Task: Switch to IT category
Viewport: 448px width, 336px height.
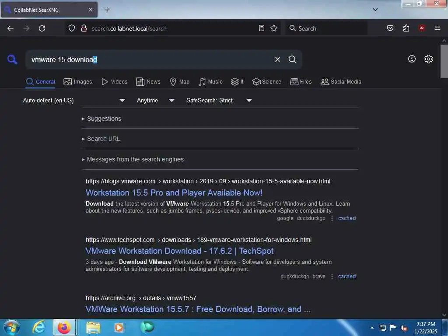Action: (x=237, y=82)
